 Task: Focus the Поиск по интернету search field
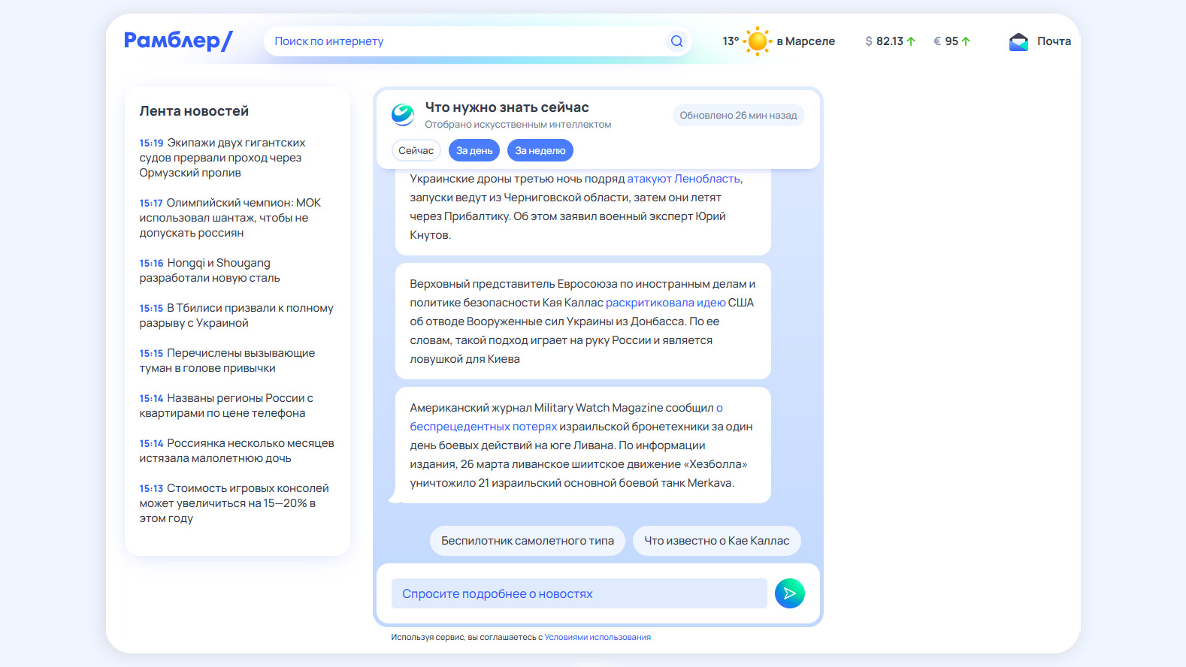coord(466,41)
